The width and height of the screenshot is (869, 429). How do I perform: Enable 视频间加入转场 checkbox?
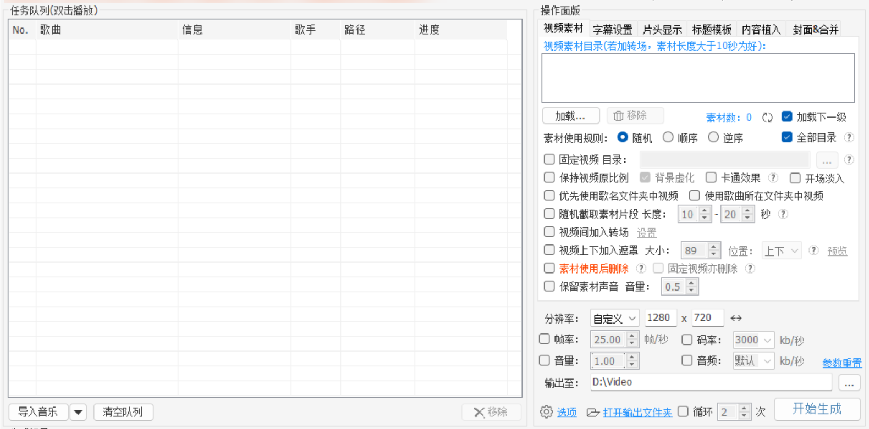(549, 232)
